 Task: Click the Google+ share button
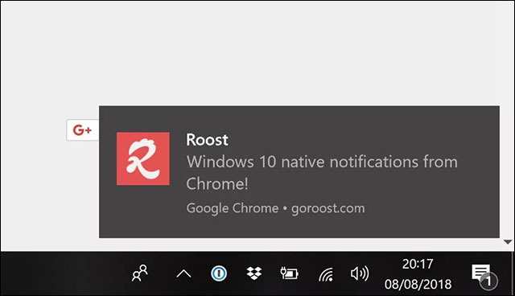pos(82,130)
